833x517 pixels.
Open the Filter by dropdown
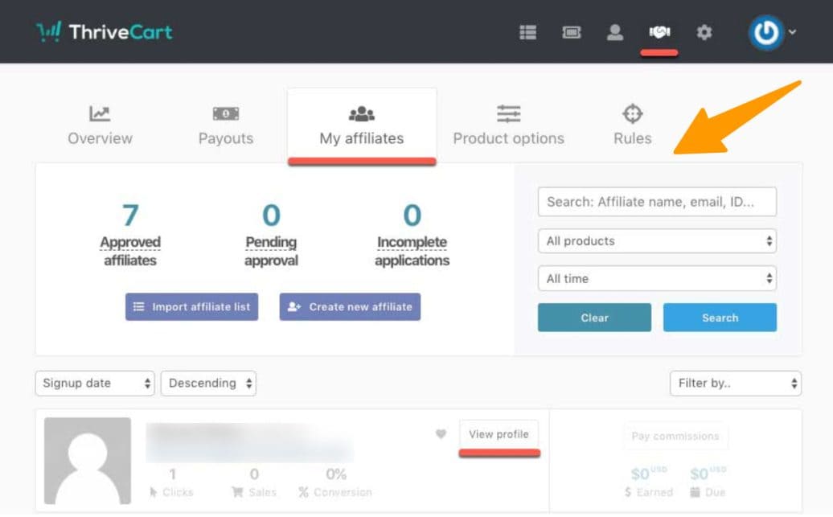[735, 384]
